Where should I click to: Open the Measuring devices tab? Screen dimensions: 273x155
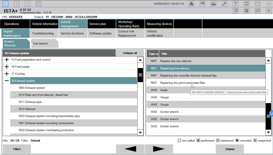click(x=159, y=24)
